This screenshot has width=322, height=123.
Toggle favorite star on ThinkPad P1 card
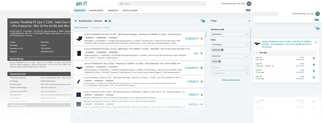pos(316,42)
